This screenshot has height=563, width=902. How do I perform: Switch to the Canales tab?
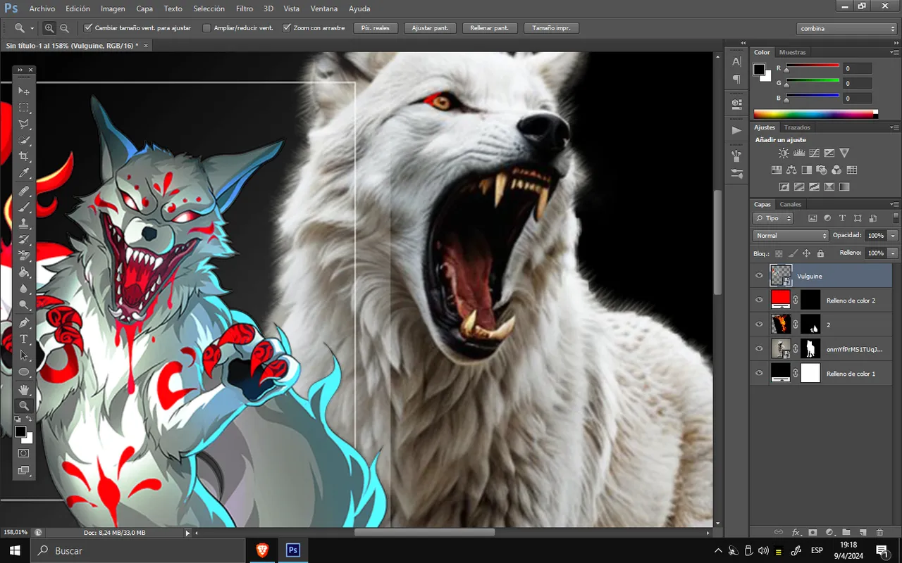tap(791, 204)
